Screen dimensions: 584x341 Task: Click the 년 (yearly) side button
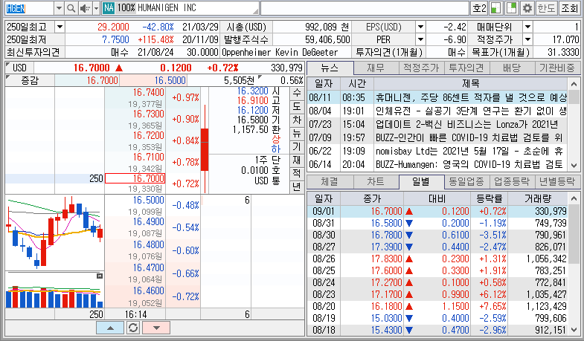point(297,186)
